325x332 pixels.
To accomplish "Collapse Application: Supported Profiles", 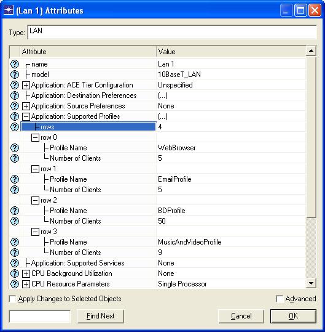I will [26, 116].
